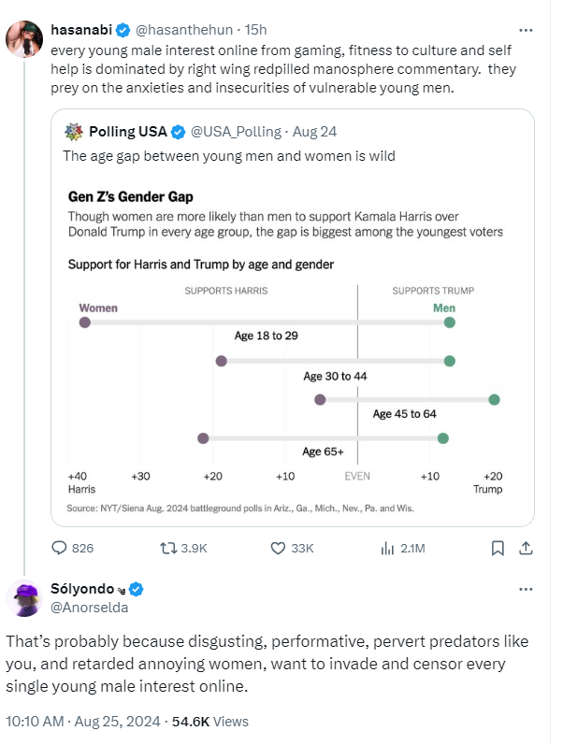This screenshot has height=745, width=563.
Task: Open the quoted tweet's Aug 24 date
Action: click(314, 132)
